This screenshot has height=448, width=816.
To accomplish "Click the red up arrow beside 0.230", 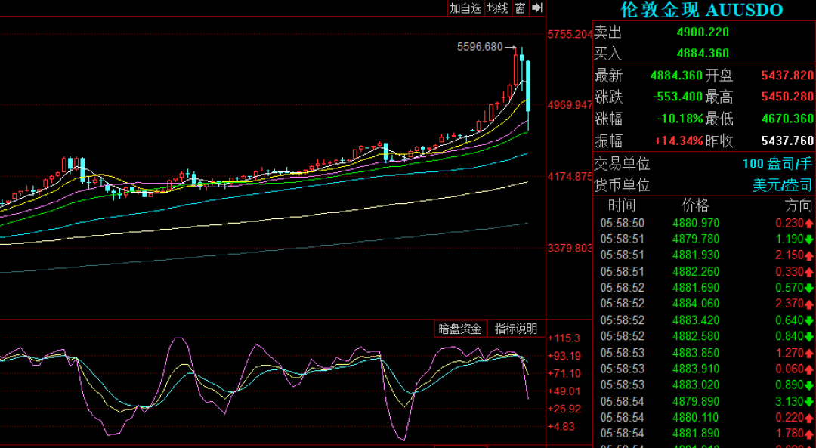I will click(x=809, y=224).
